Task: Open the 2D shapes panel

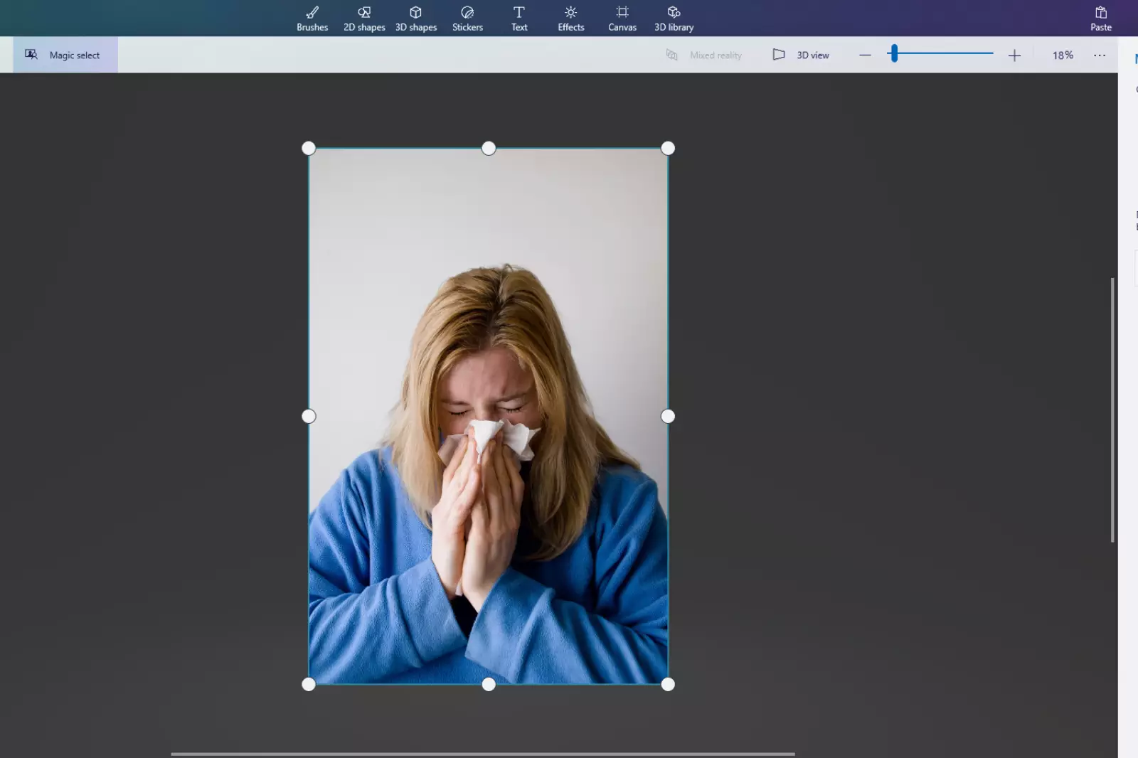Action: (x=363, y=18)
